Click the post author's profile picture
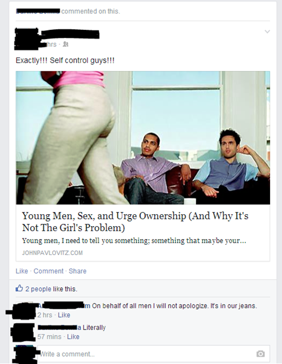Viewport: 282px width, 364px height. [x=27, y=39]
